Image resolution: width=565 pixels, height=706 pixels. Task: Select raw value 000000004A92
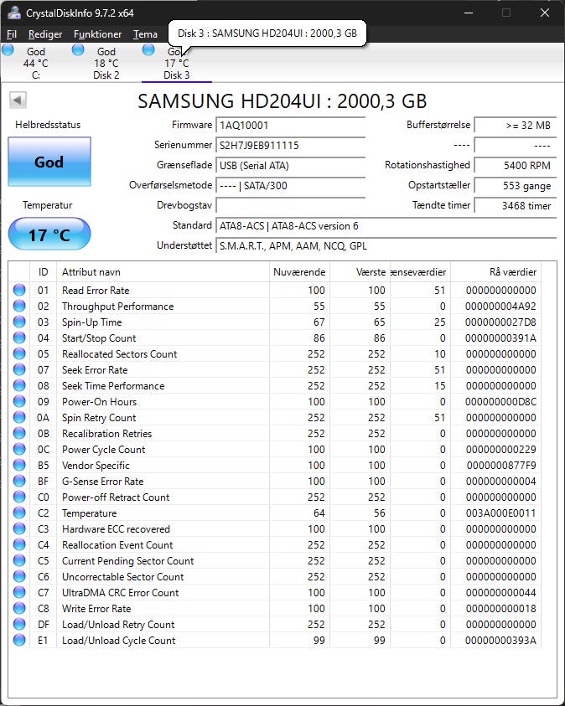pyautogui.click(x=501, y=307)
